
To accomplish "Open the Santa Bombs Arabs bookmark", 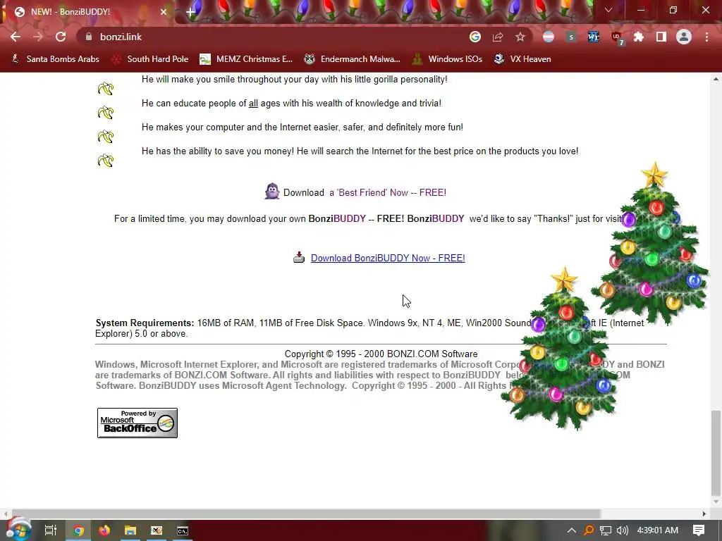I will [x=55, y=59].
